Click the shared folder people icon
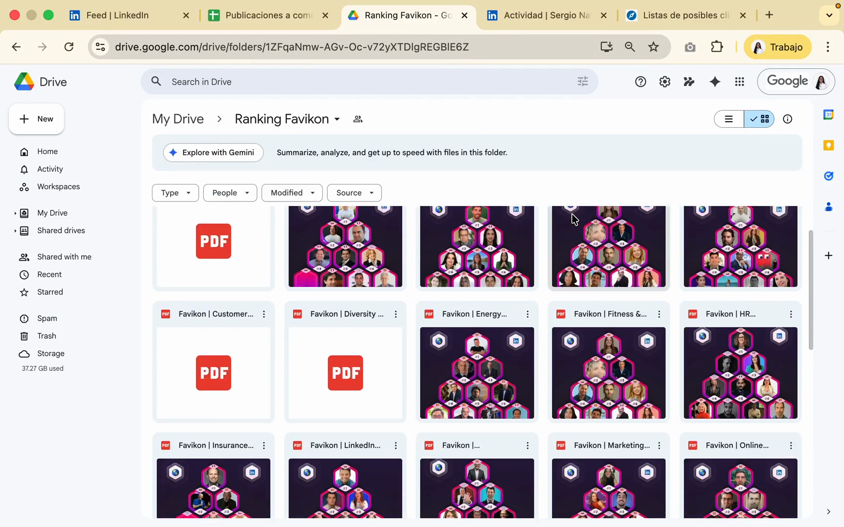 358,119
